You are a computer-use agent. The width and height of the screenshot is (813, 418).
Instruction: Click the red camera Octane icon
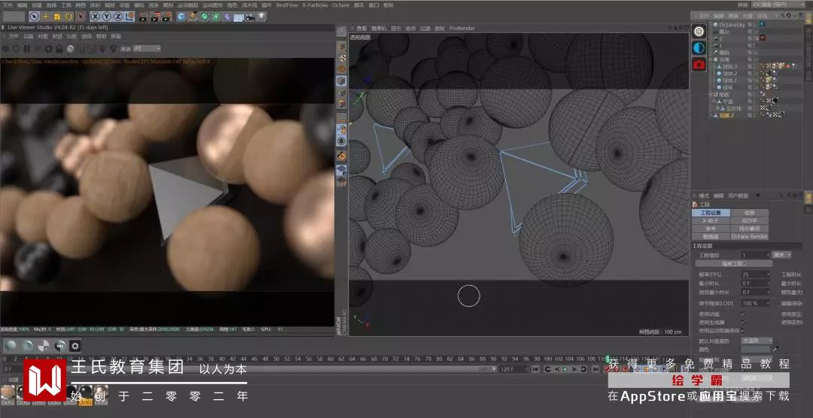click(699, 64)
